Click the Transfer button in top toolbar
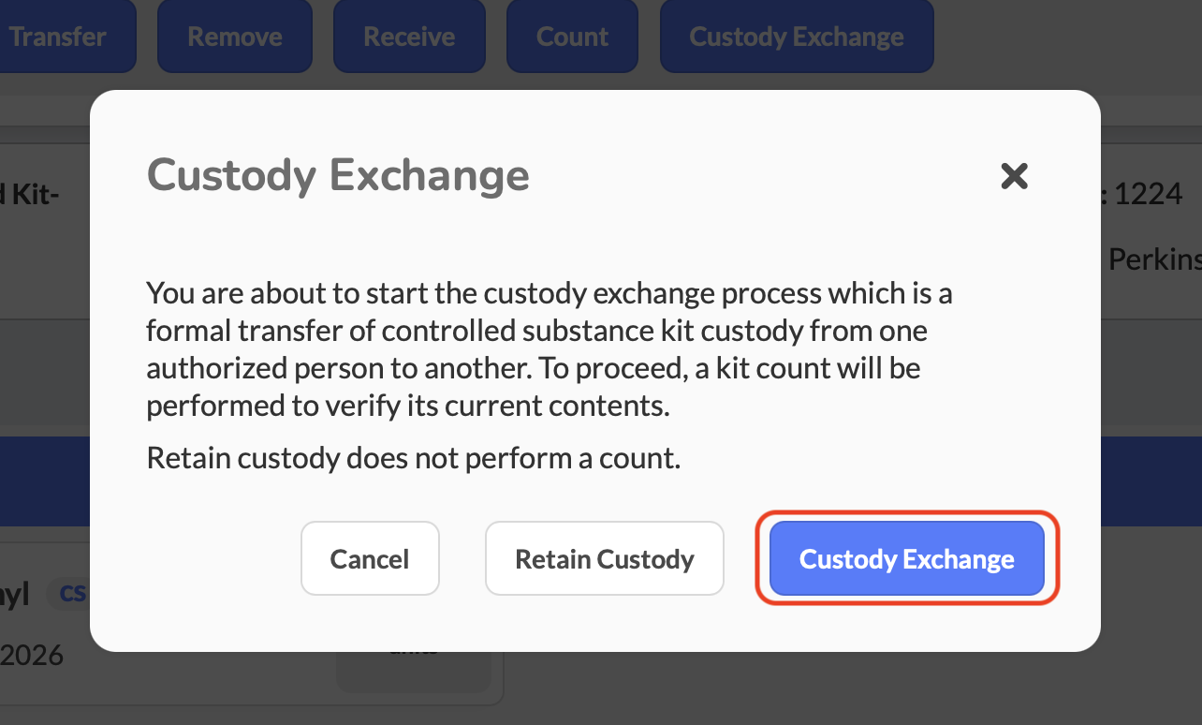The height and width of the screenshot is (725, 1202). pos(58,37)
